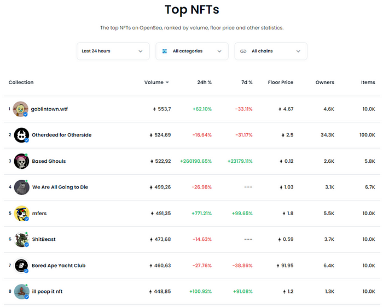Click ill poop it nft 7d change +91.08%
Image resolution: width=383 pixels, height=307 pixels.
243,291
